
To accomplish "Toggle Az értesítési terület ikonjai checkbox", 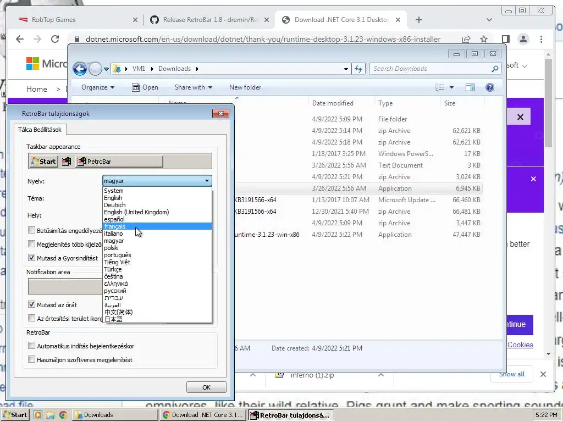I will click(31, 318).
